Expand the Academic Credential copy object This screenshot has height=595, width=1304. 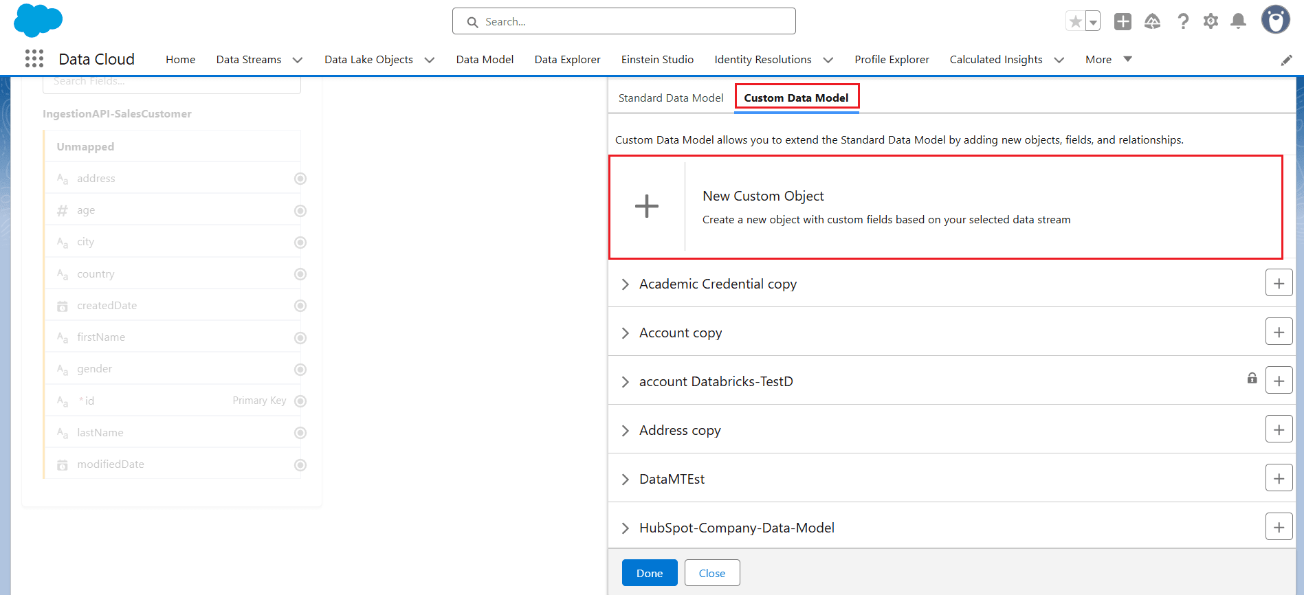click(626, 284)
